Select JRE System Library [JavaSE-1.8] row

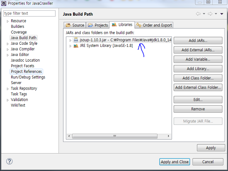click(x=103, y=46)
